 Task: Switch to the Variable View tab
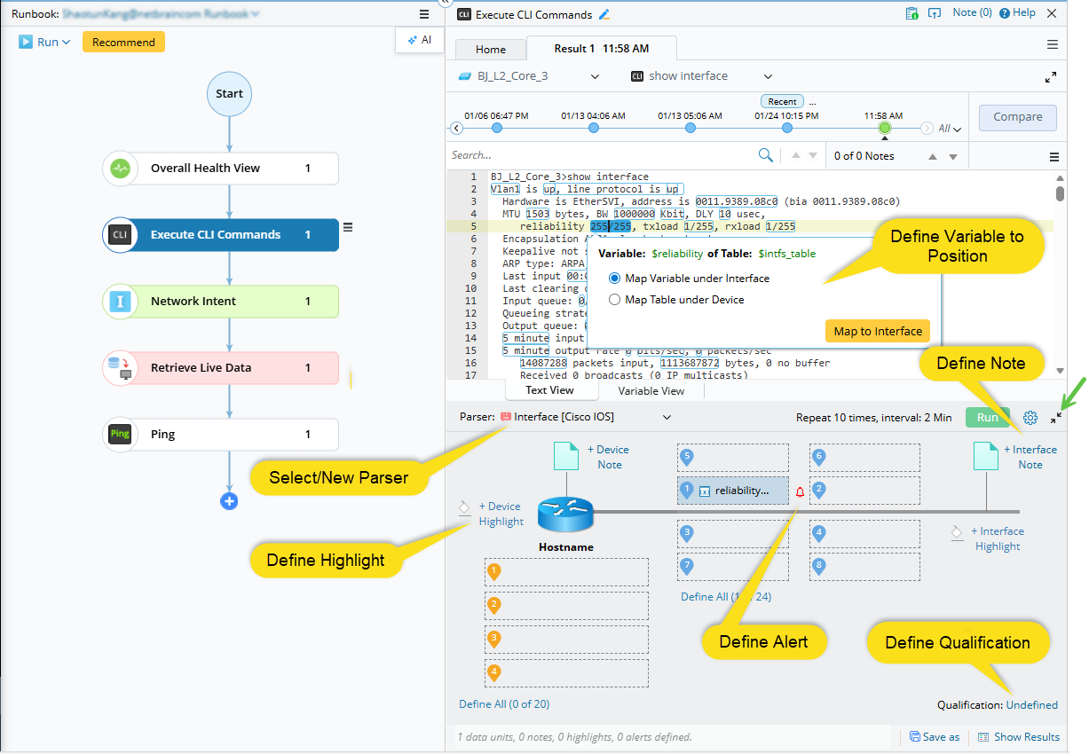point(651,390)
